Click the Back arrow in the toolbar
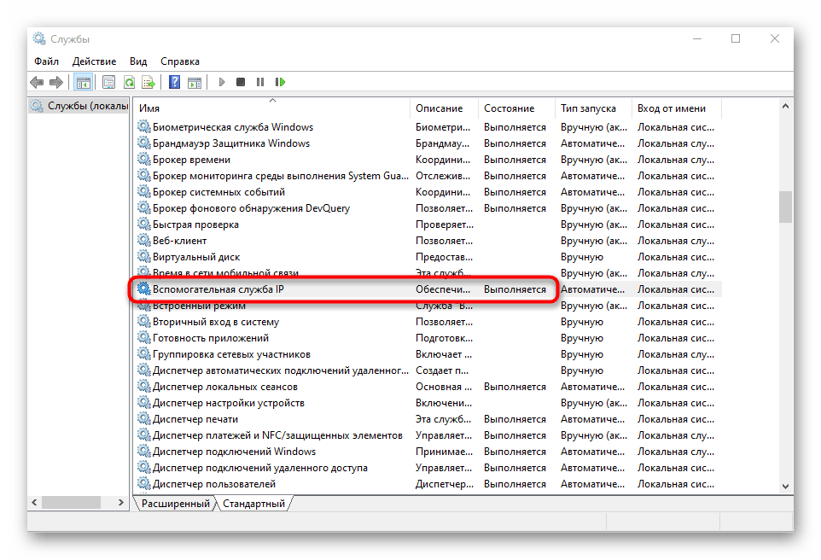821x560 pixels. tap(37, 82)
